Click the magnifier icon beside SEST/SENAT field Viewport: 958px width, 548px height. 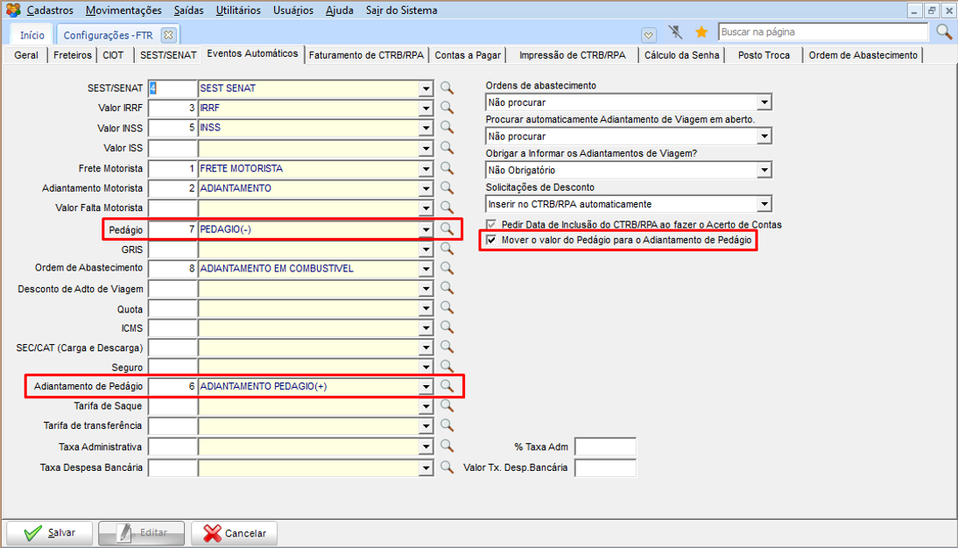[447, 88]
